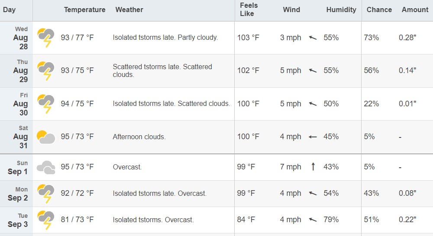This screenshot has height=236, width=433.
Task: Click the Temperature column header
Action: [x=85, y=10]
